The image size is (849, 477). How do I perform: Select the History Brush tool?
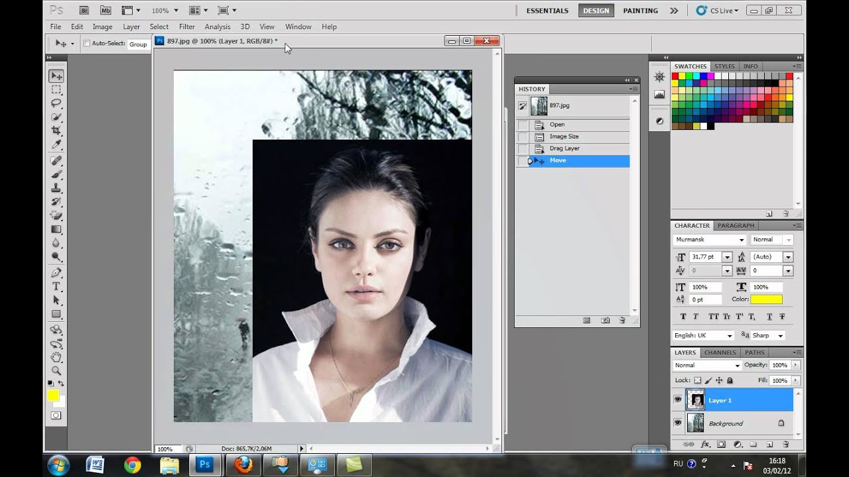[56, 202]
